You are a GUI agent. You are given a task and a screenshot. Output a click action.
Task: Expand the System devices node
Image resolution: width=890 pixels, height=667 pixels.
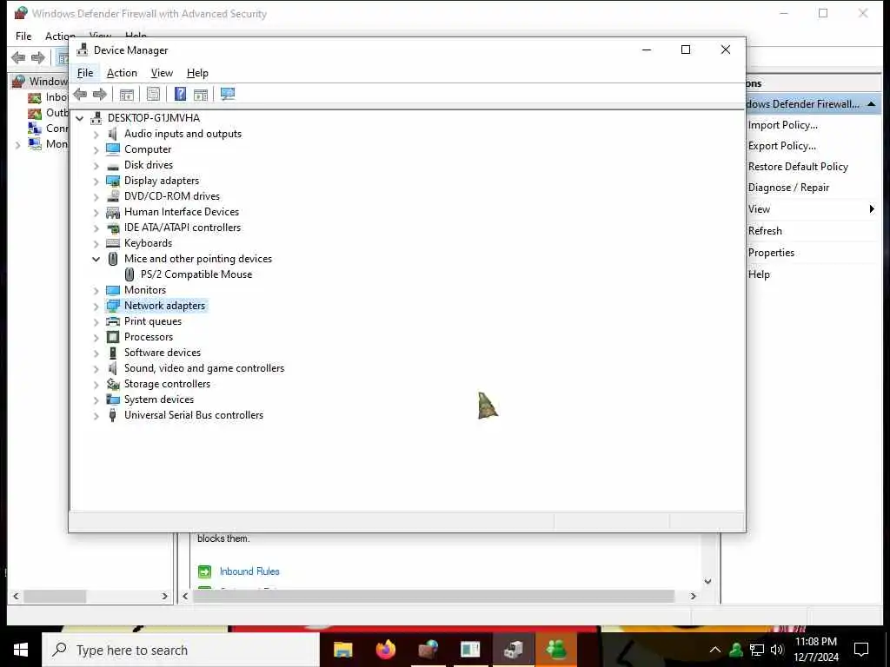coord(96,400)
